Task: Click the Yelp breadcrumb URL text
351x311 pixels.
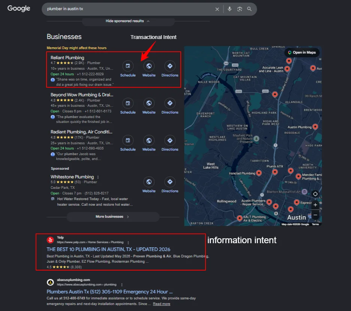Action: 90,242
